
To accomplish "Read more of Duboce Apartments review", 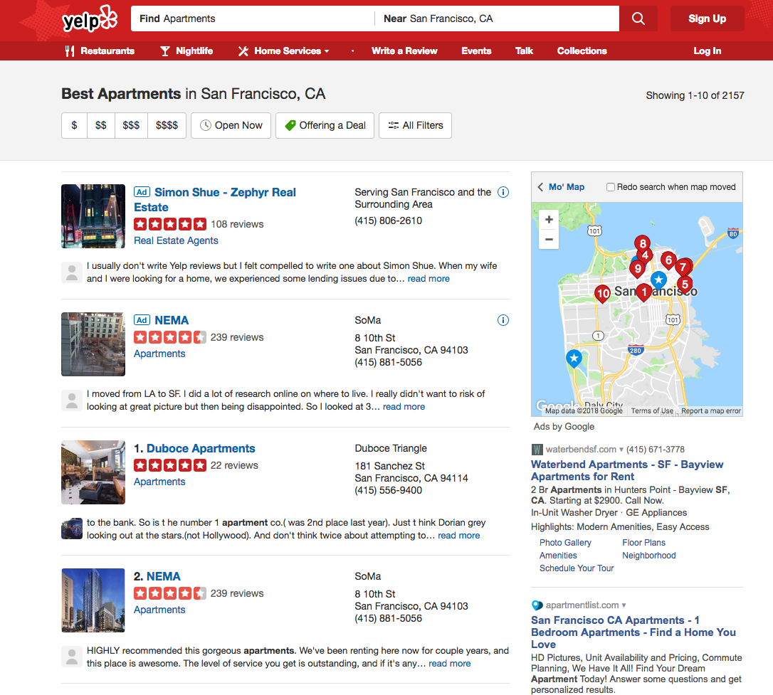I will pos(458,536).
